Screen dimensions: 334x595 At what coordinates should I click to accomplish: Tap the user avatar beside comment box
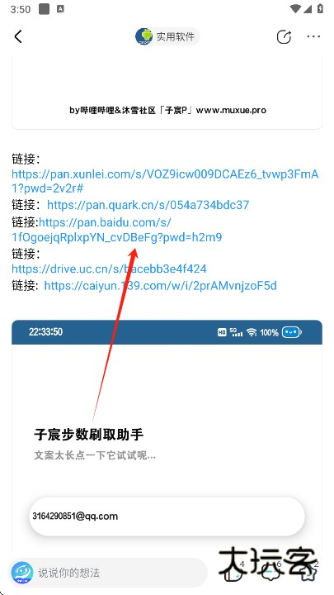click(22, 573)
